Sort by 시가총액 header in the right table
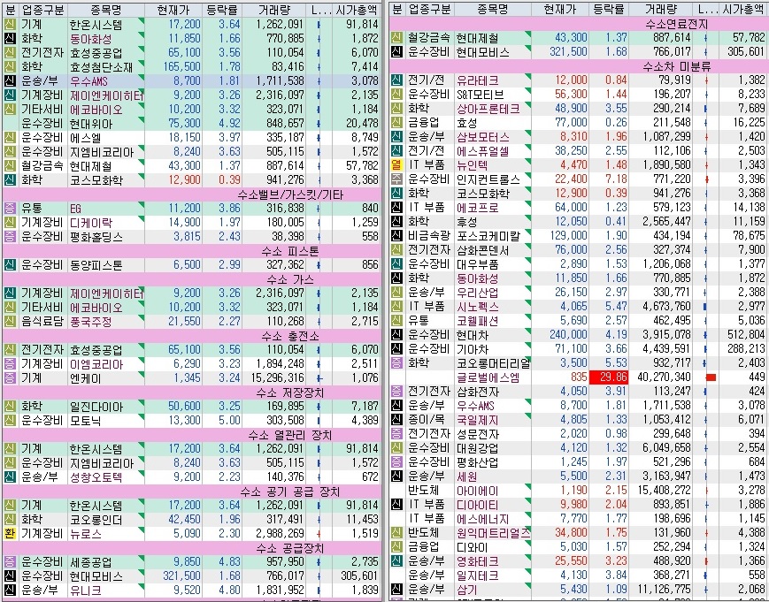This screenshot has width=769, height=602. tap(742, 9)
